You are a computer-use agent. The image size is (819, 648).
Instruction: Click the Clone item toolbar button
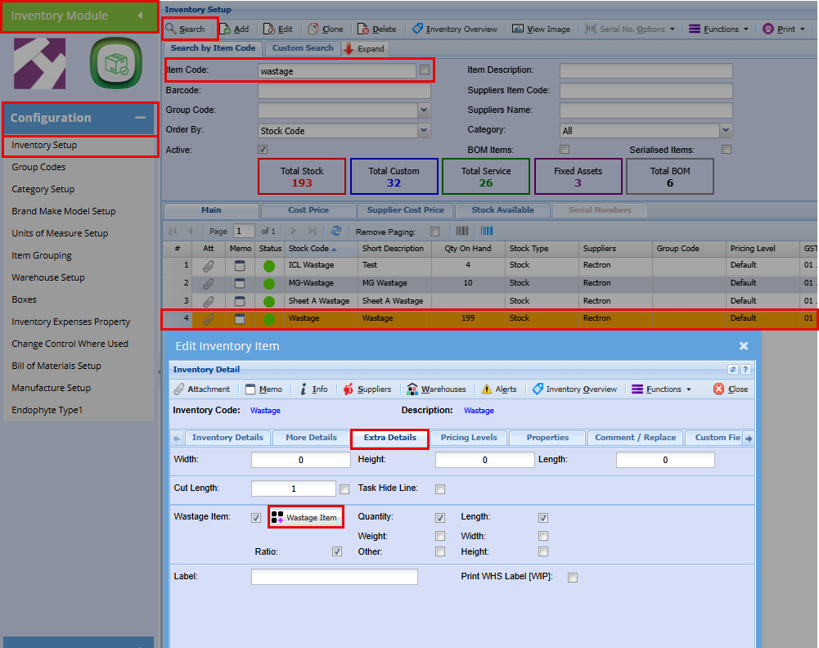coord(326,29)
